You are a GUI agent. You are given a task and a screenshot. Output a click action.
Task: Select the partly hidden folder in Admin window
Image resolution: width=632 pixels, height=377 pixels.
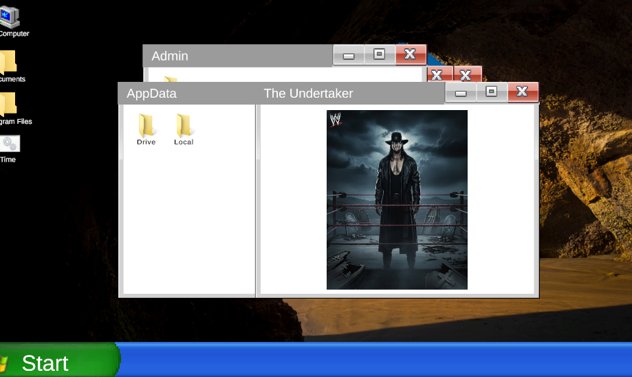[171, 79]
